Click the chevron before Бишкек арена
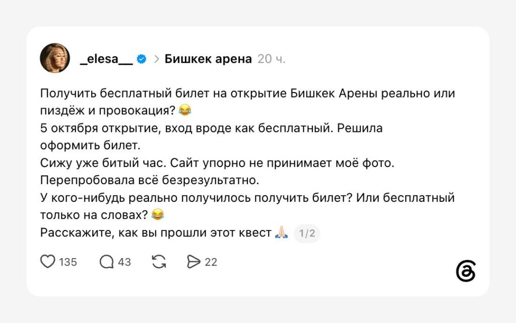 pos(157,59)
